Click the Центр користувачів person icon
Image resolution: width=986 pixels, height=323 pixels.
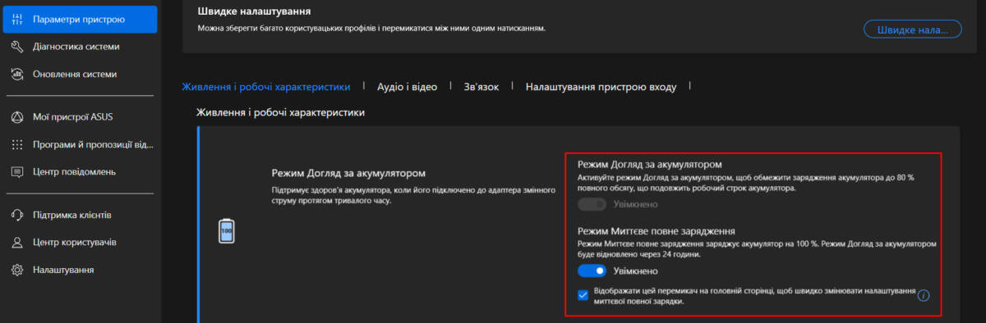point(16,243)
